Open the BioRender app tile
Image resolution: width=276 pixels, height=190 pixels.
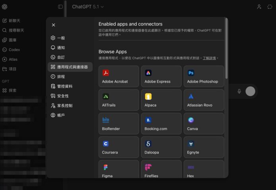click(x=119, y=124)
